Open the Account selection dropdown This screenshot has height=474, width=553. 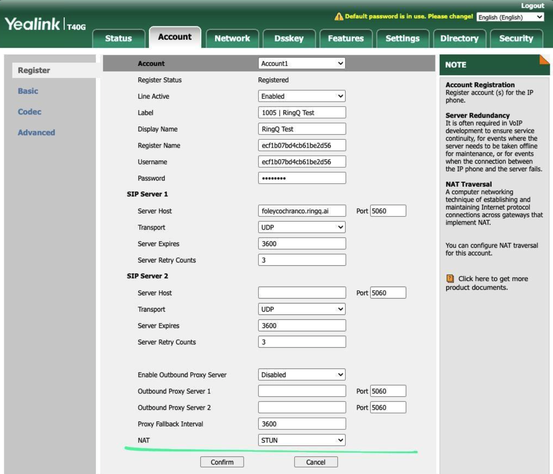[x=302, y=63]
